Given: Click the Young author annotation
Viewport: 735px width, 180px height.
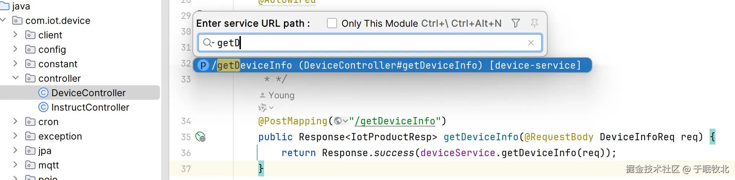Looking at the screenshot, I should click(x=281, y=95).
